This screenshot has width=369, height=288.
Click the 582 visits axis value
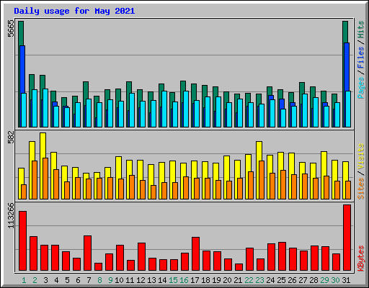11,137
